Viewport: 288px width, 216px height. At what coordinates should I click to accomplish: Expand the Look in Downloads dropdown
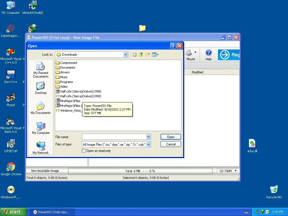[x=126, y=55]
